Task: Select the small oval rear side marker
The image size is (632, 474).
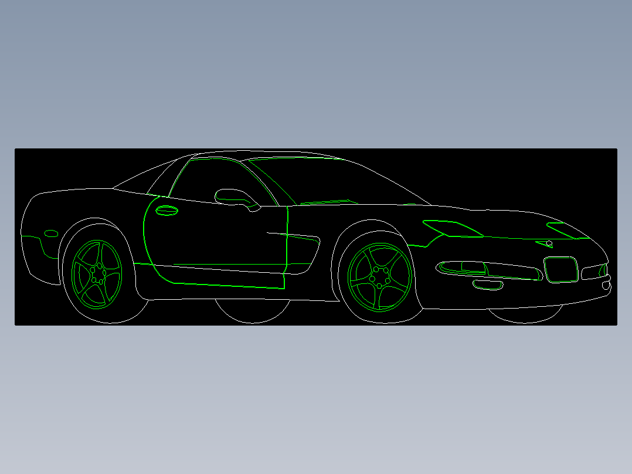Action: click(51, 233)
